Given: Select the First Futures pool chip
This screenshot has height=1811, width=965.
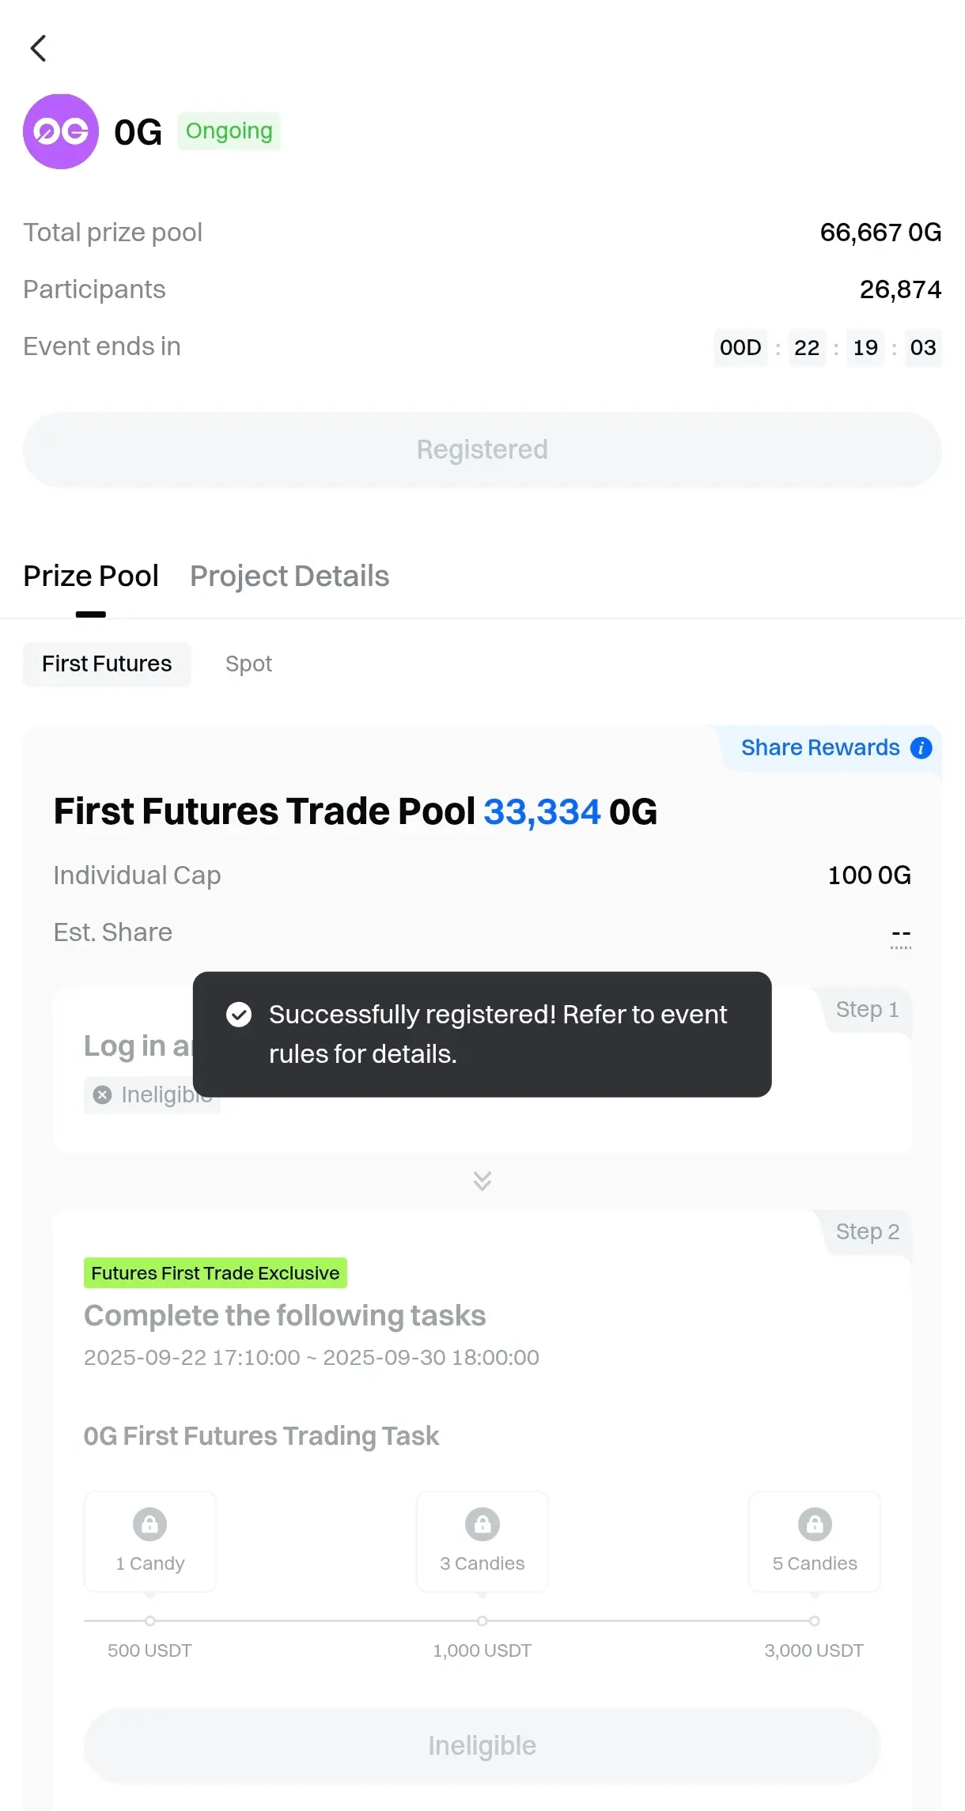Looking at the screenshot, I should (107, 664).
